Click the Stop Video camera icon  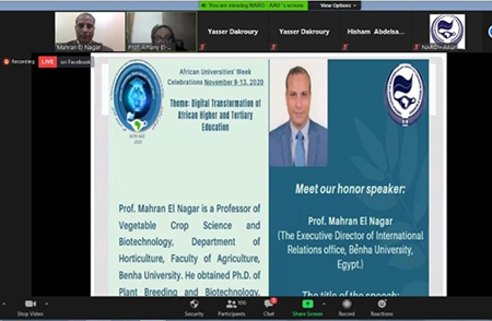(x=30, y=304)
